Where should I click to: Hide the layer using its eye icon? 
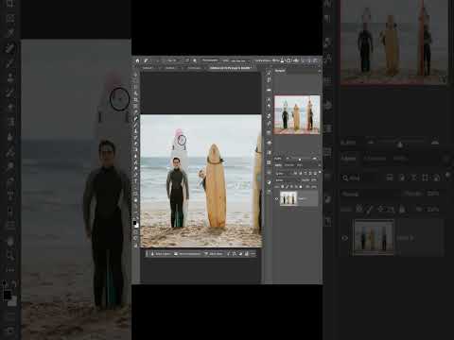[x=277, y=199]
